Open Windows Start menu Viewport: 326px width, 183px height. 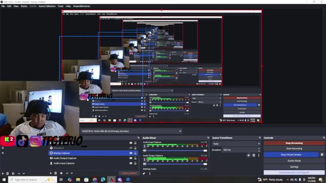click(x=4, y=180)
